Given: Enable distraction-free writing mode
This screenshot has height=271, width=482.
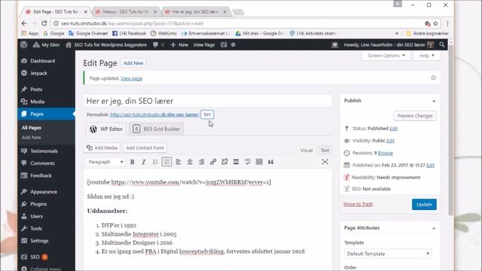Looking at the screenshot, I should point(325,162).
